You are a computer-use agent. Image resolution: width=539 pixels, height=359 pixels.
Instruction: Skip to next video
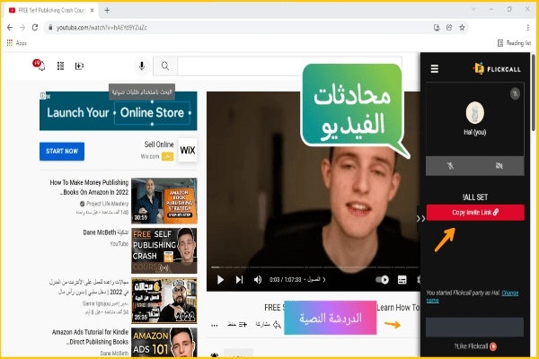point(240,280)
